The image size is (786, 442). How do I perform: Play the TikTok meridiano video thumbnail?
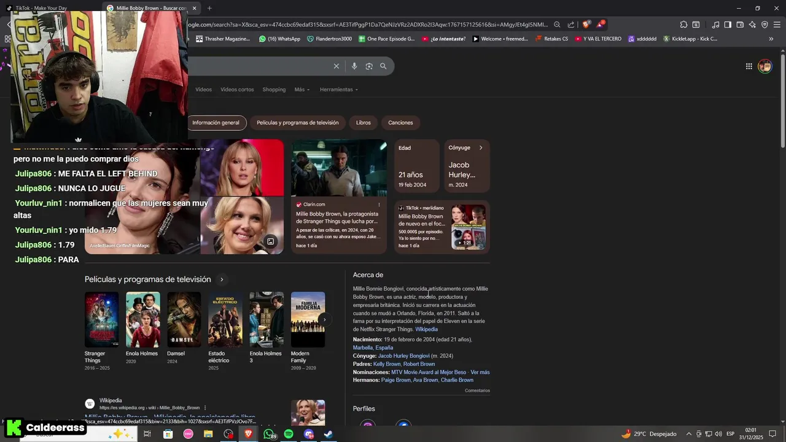point(469,227)
